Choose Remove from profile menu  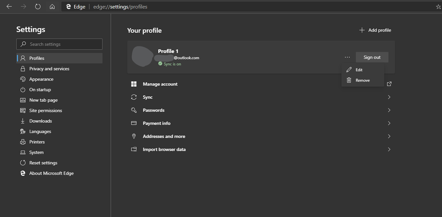pyautogui.click(x=362, y=80)
